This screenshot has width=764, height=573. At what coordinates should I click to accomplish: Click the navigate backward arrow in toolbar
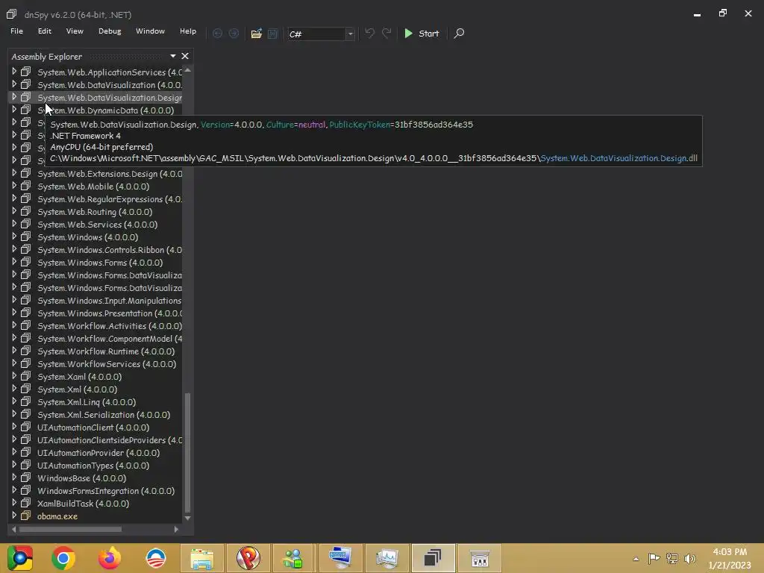[217, 33]
